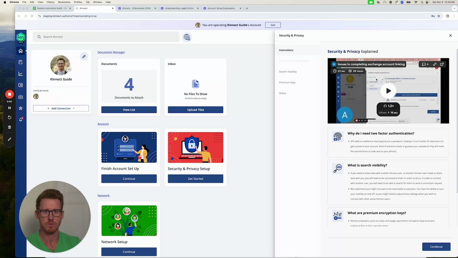Stop the screen recording with the red button
458x258 pixels.
10,94
